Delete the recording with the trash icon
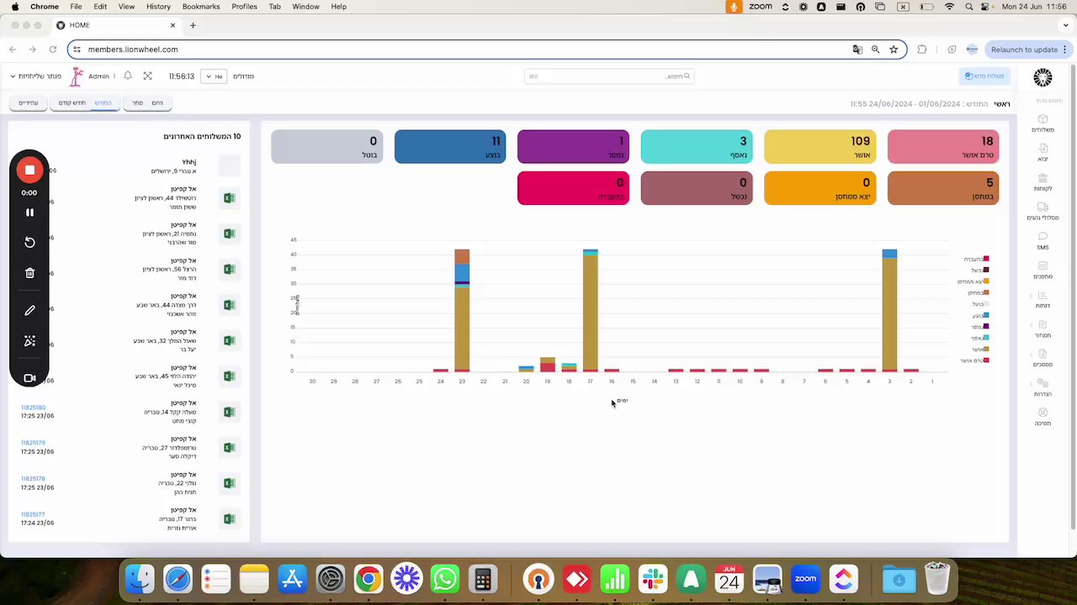This screenshot has height=605, width=1077. pos(29,273)
